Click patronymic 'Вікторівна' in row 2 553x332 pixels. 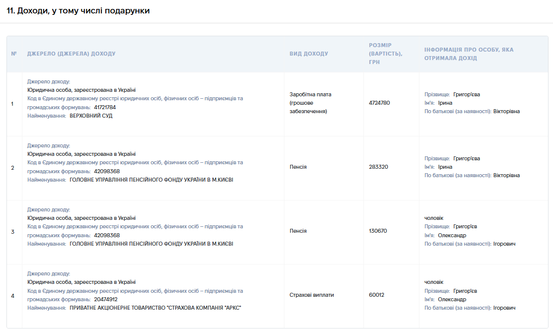[x=506, y=176]
